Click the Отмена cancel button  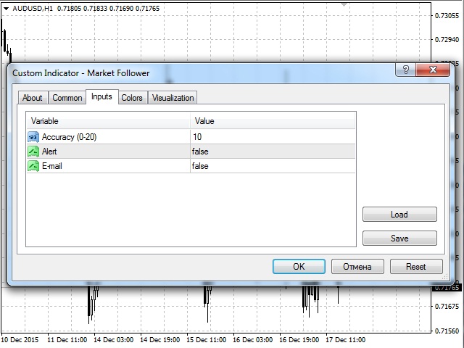pos(357,267)
